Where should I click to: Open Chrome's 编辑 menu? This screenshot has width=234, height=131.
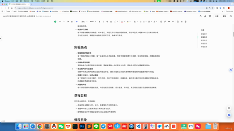tap(17, 1)
